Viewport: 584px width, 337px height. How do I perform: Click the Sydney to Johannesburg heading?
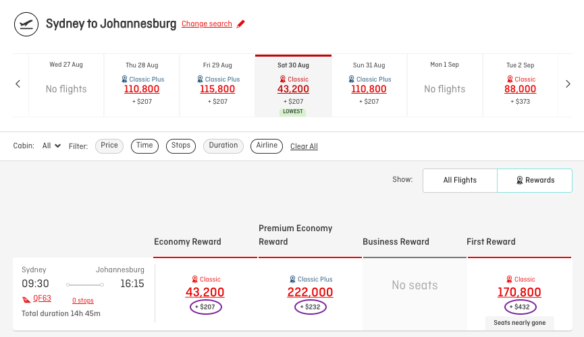tap(111, 24)
